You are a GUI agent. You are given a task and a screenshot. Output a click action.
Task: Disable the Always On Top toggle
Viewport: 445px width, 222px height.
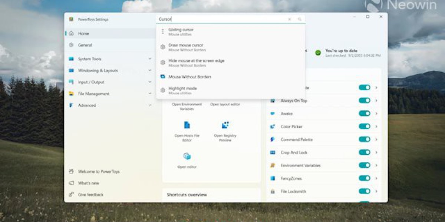coord(364,100)
